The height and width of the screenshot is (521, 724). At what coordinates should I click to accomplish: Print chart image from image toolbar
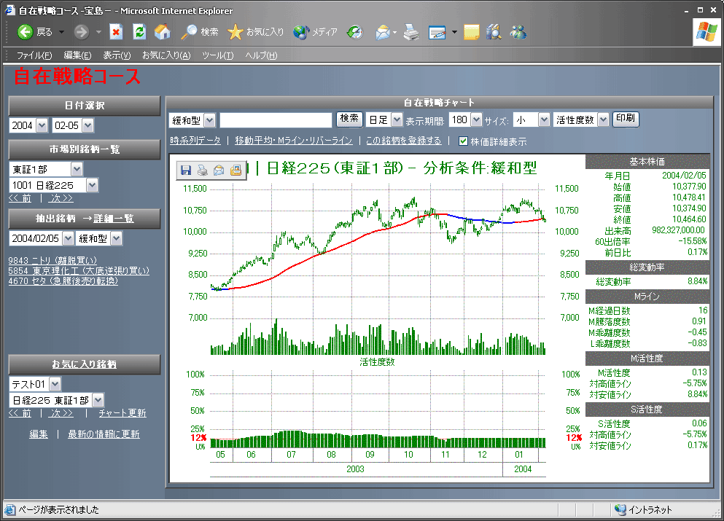tap(202, 171)
